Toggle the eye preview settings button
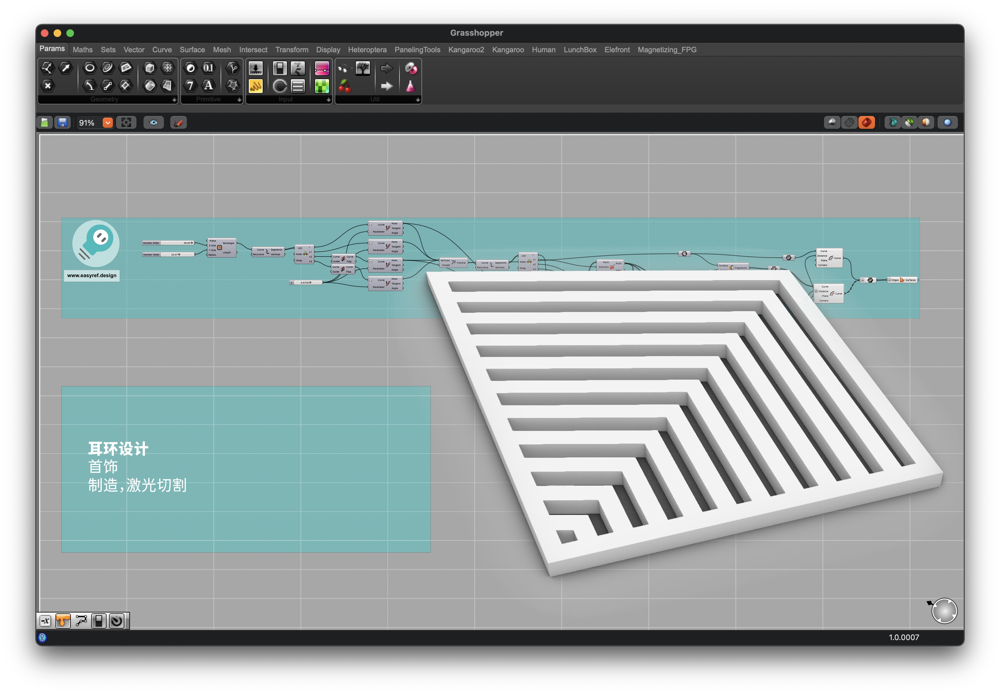Screen dimensions: 1000x693 click(x=154, y=123)
